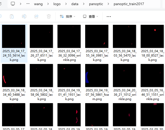
Task: Select thumbnail 2025_03_04_19_01_41_1931_lack.png
Action: point(69,75)
